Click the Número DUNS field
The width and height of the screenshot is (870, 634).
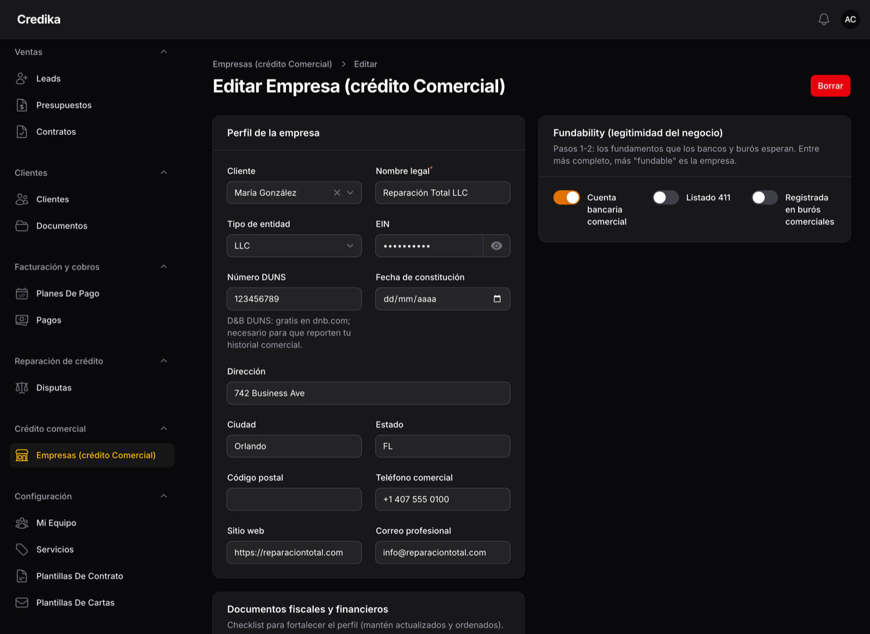tap(294, 299)
